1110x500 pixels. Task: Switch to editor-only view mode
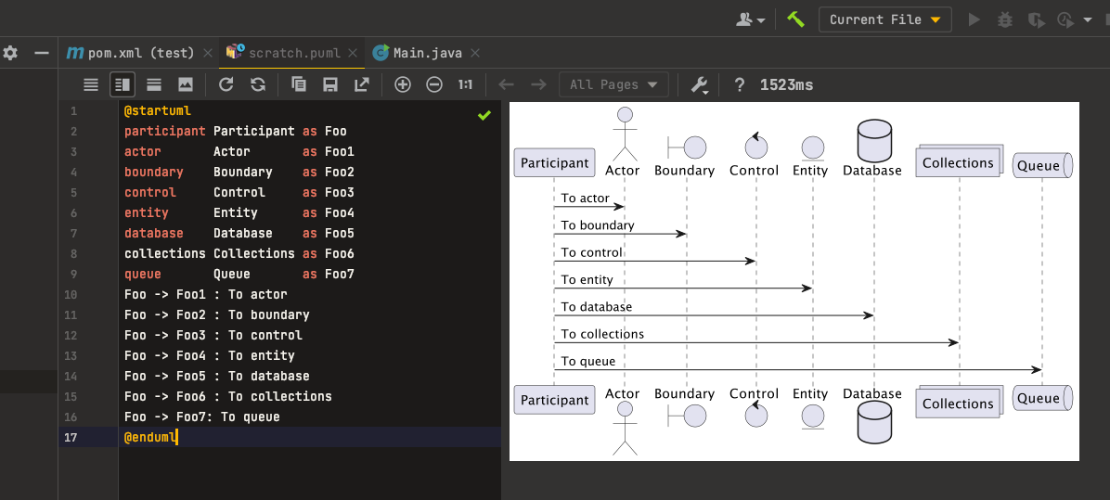91,84
